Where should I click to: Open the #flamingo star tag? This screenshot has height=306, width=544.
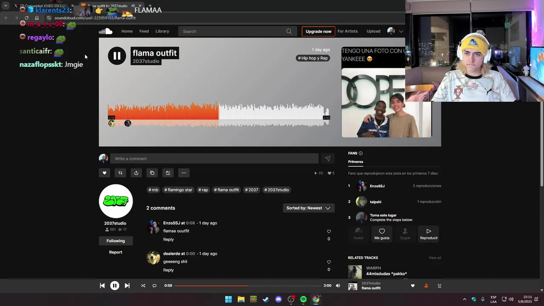tap(178, 190)
